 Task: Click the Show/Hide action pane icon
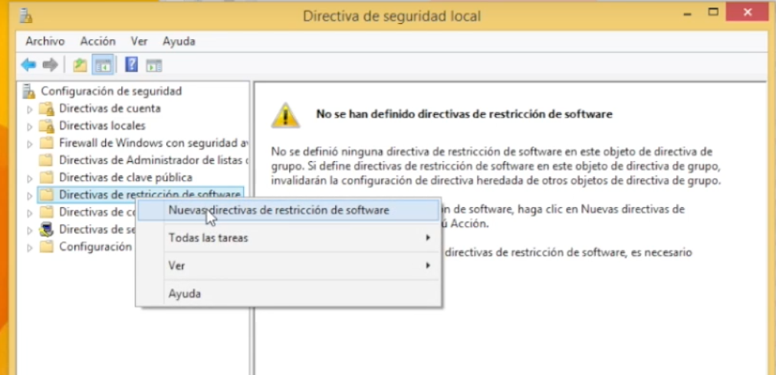153,65
